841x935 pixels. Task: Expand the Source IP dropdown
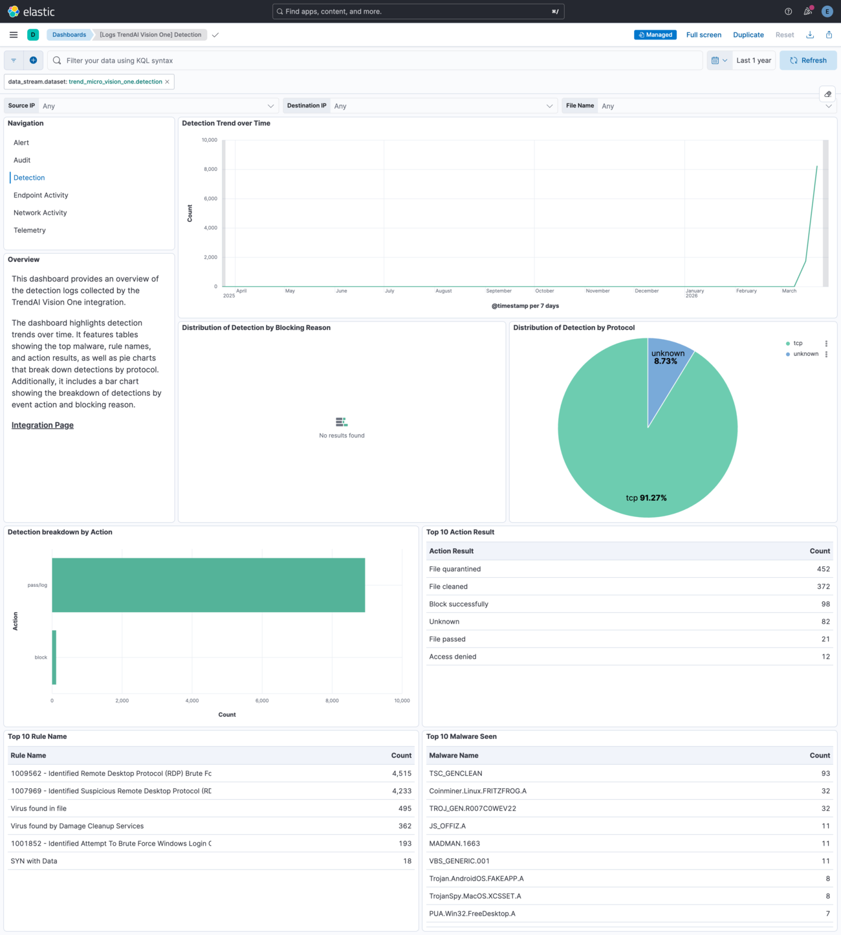pyautogui.click(x=271, y=105)
